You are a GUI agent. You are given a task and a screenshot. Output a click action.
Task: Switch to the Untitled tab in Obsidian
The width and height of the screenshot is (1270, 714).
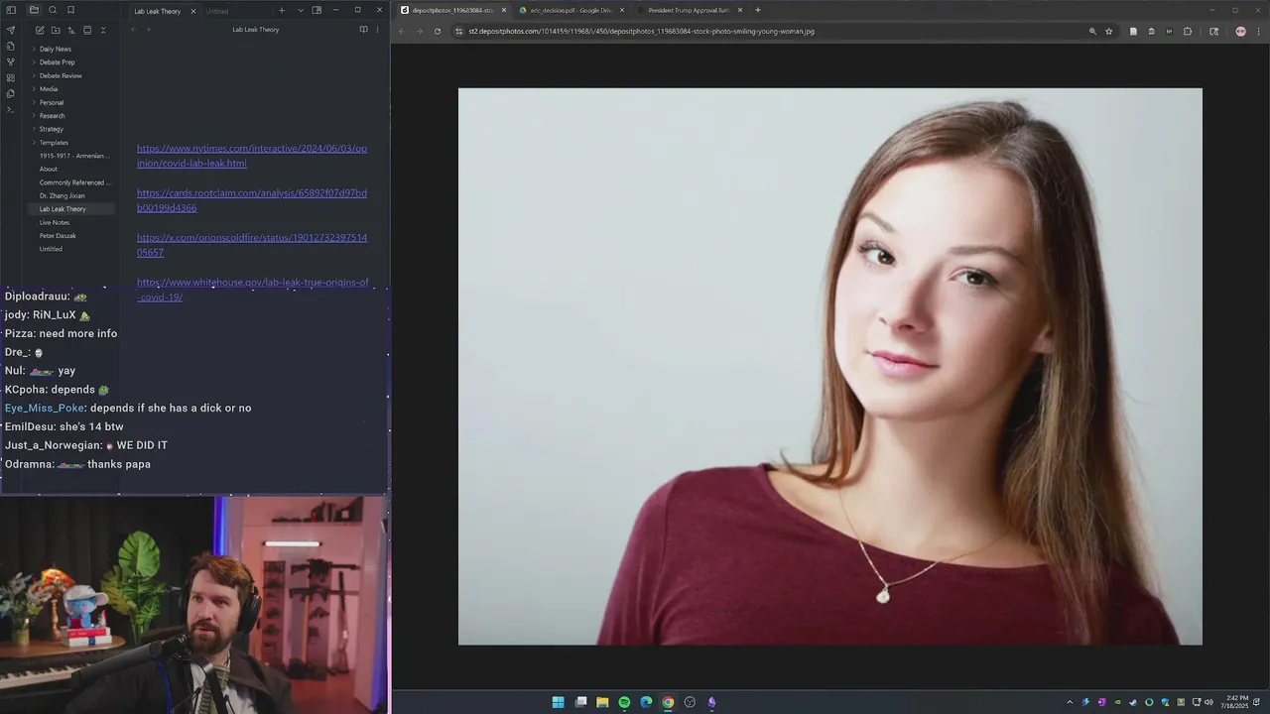(x=217, y=11)
